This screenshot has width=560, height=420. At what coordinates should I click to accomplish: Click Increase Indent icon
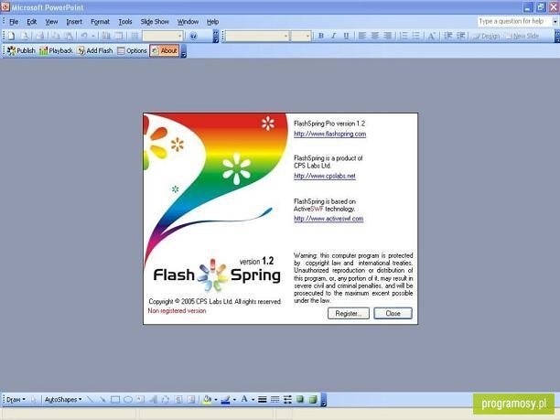pos(460,36)
